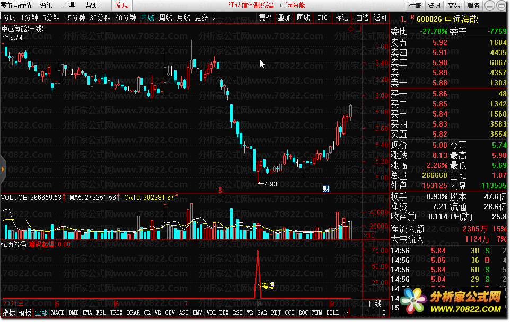Click the 筹爆 signal marker

tap(268, 285)
